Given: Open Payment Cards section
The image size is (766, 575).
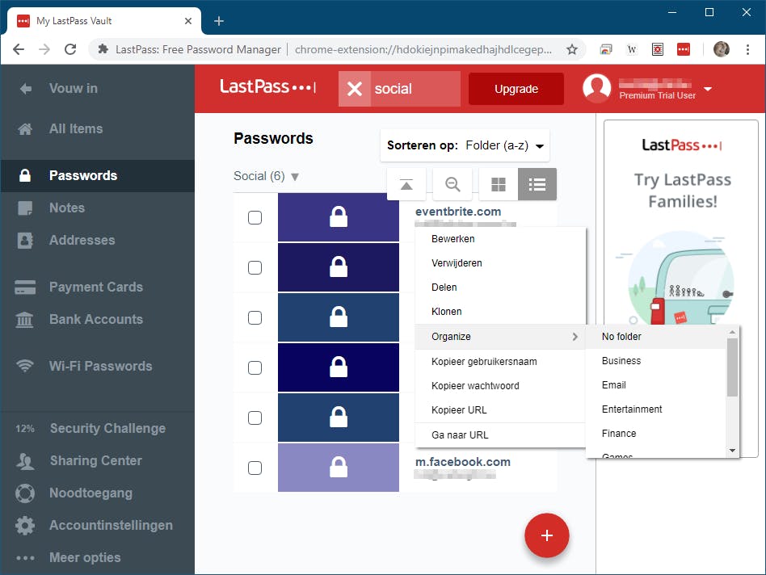Looking at the screenshot, I should 95,287.
